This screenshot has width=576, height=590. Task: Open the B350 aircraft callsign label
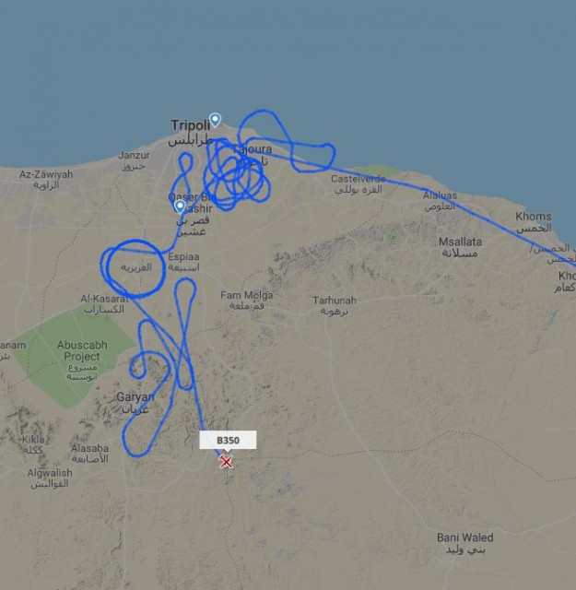tap(228, 440)
